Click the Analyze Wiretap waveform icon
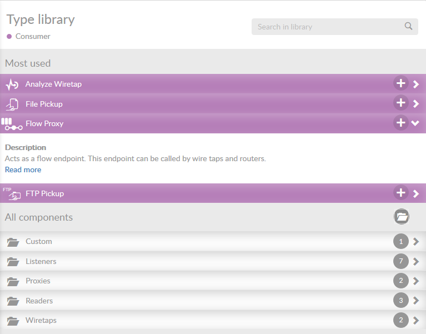The width and height of the screenshot is (426, 334). coord(12,84)
